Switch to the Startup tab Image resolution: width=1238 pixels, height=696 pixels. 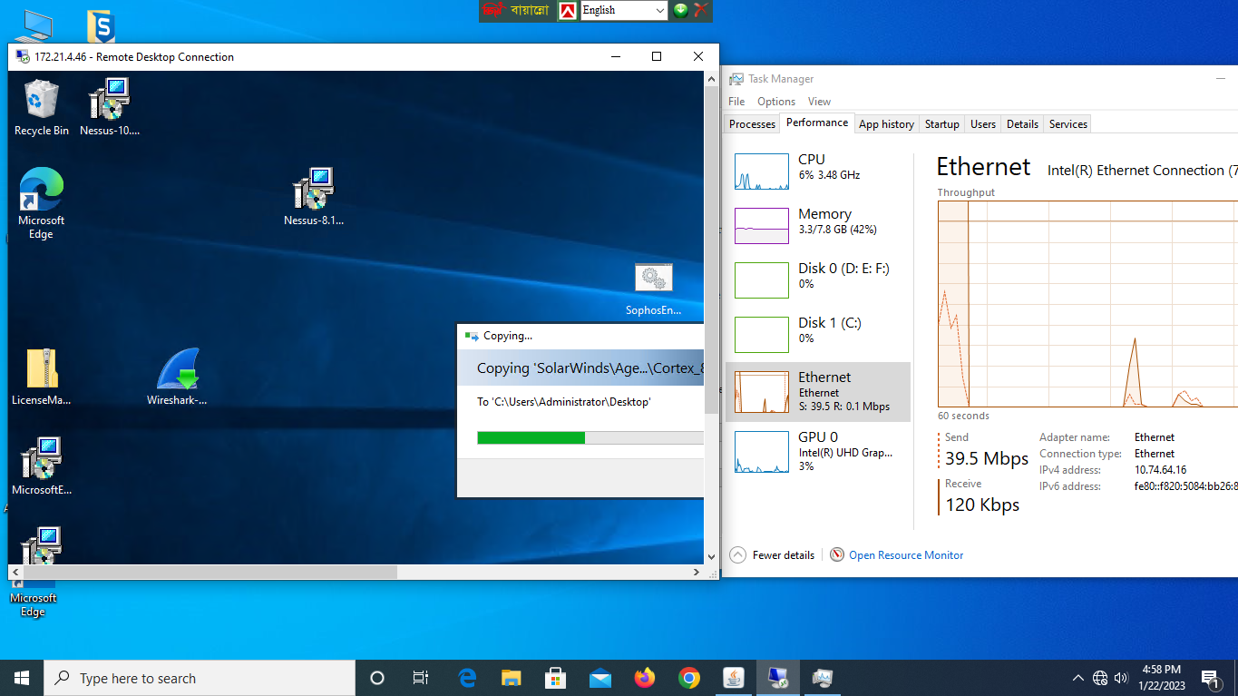[x=942, y=124]
